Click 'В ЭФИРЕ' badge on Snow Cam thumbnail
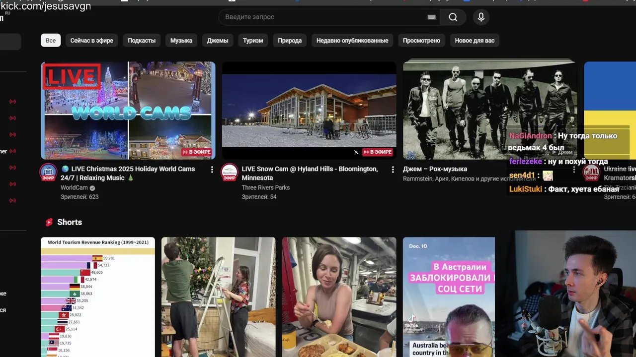The image size is (636, 357). coord(378,152)
